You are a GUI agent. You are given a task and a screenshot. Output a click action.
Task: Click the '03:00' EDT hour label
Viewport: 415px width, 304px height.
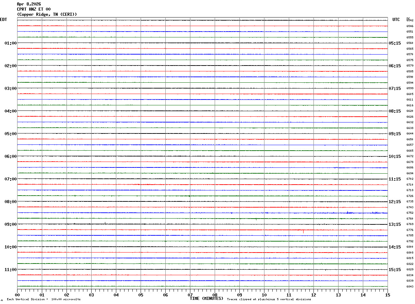10,89
